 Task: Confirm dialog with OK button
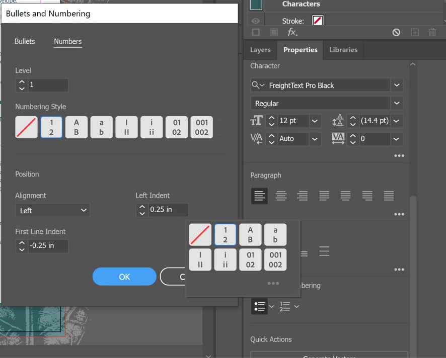[x=124, y=277]
